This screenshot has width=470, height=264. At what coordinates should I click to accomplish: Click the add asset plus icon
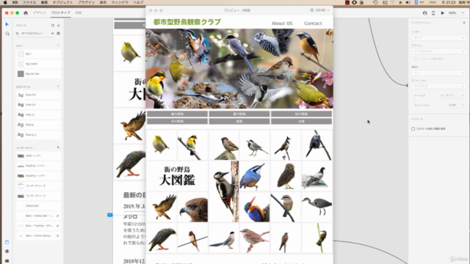coord(59,26)
